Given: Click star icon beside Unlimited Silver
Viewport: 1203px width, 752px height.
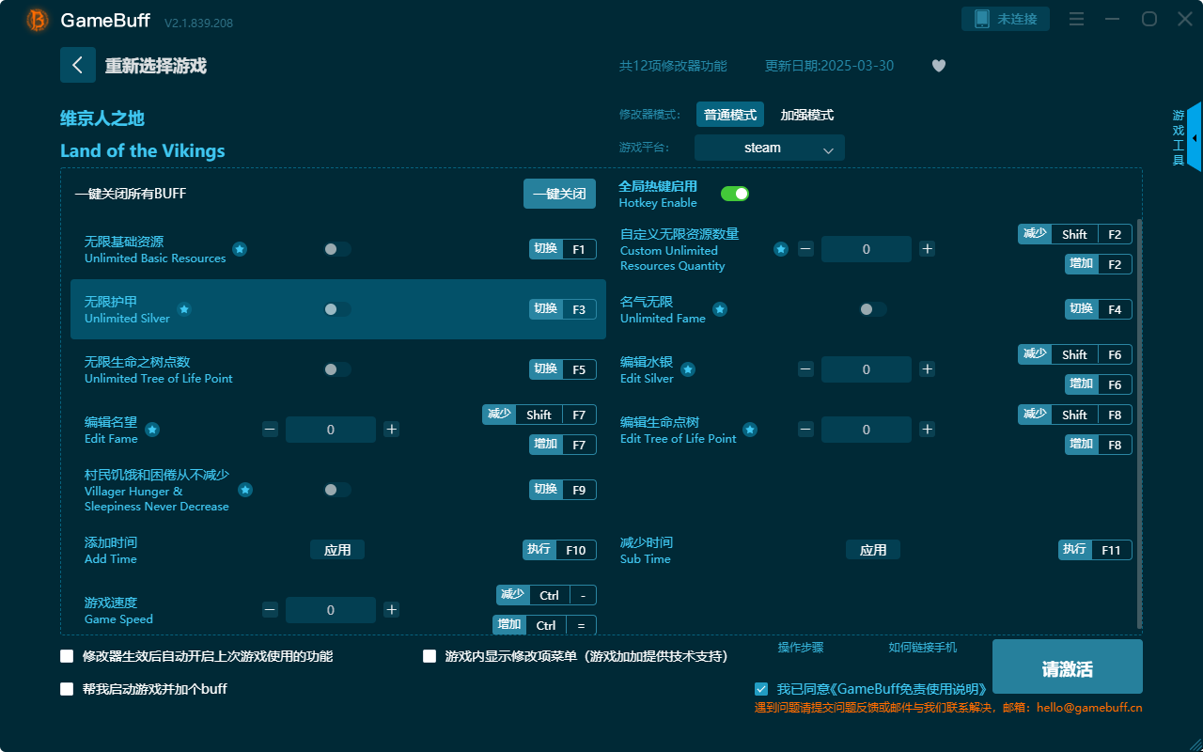Looking at the screenshot, I should [184, 309].
